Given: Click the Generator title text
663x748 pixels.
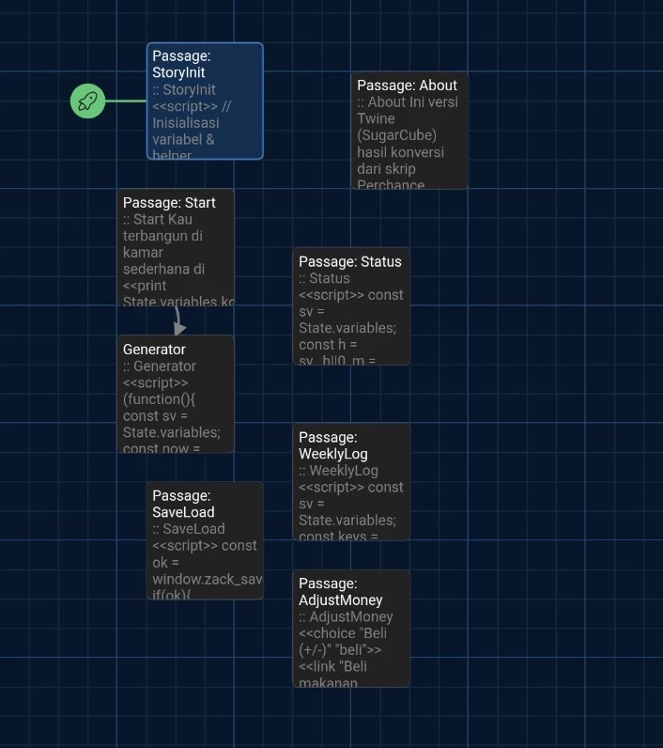Looking at the screenshot, I should point(154,350).
